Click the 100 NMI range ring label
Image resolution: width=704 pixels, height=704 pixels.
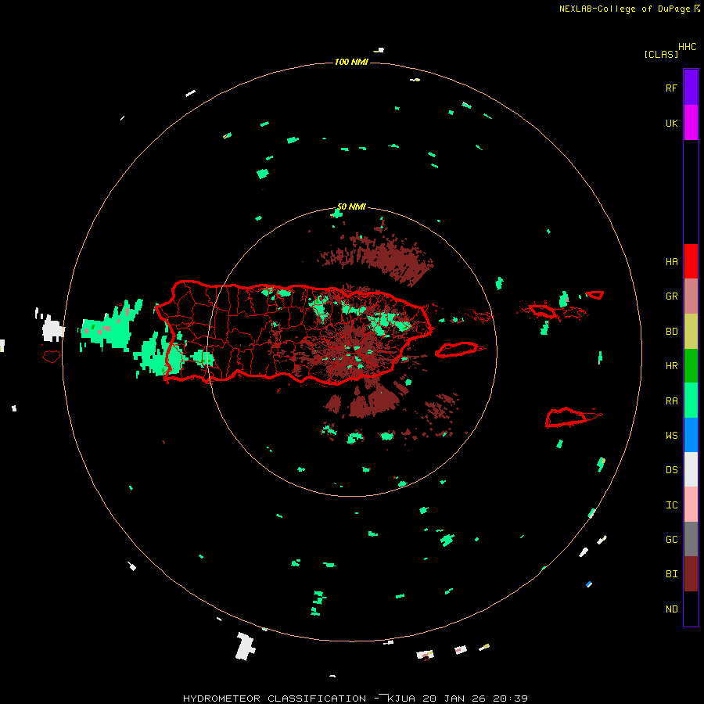pos(351,62)
